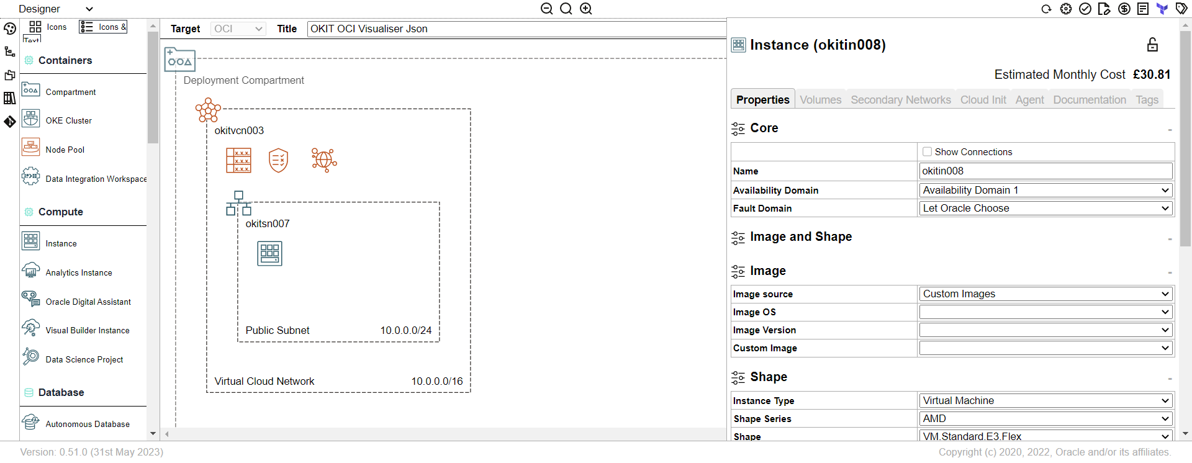Open the palette panel icon in left rail
This screenshot has width=1192, height=463.
point(10,29)
